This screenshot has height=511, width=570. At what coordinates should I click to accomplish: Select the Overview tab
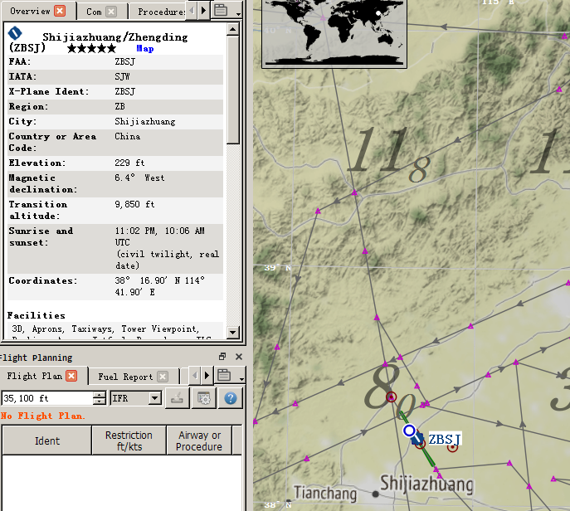click(30, 11)
